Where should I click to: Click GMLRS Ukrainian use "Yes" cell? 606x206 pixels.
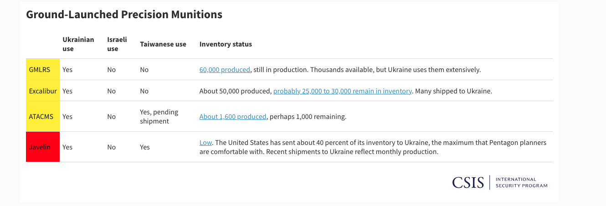click(x=67, y=70)
